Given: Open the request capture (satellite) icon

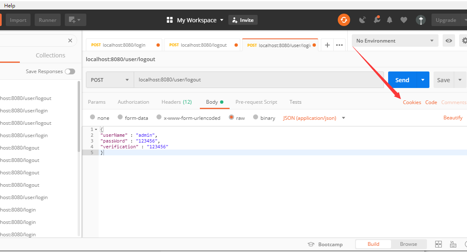Looking at the screenshot, I should pyautogui.click(x=362, y=20).
